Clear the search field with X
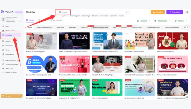 click(x=127, y=12)
